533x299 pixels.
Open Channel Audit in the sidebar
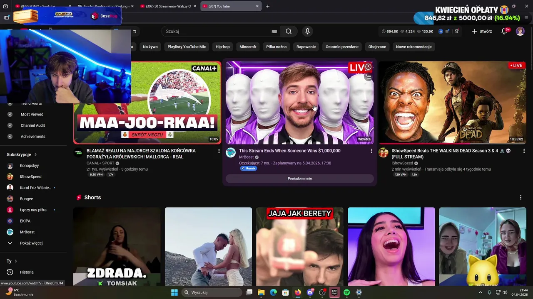[x=33, y=125]
